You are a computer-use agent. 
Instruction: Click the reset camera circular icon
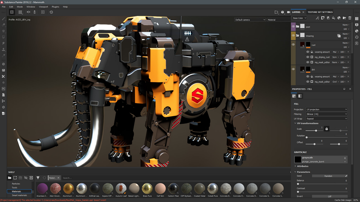(x=51, y=12)
